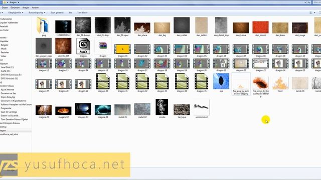
Task: Open the Yardım menu
Action: pos(35,7)
